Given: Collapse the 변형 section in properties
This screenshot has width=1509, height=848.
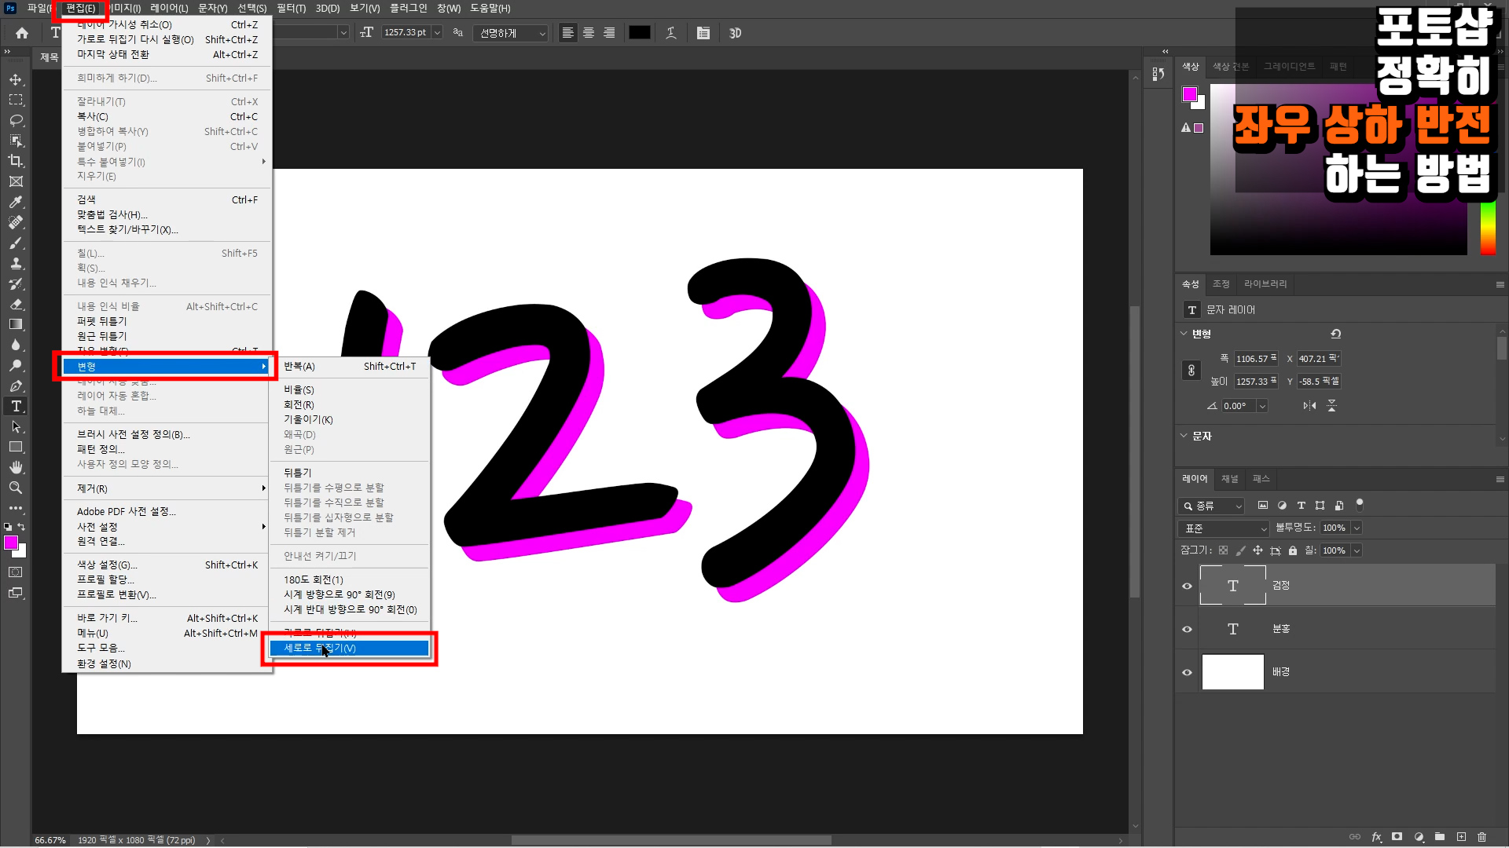Looking at the screenshot, I should click(1184, 334).
